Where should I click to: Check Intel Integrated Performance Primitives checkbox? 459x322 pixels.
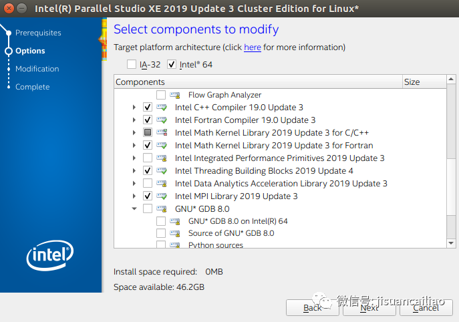coord(148,158)
